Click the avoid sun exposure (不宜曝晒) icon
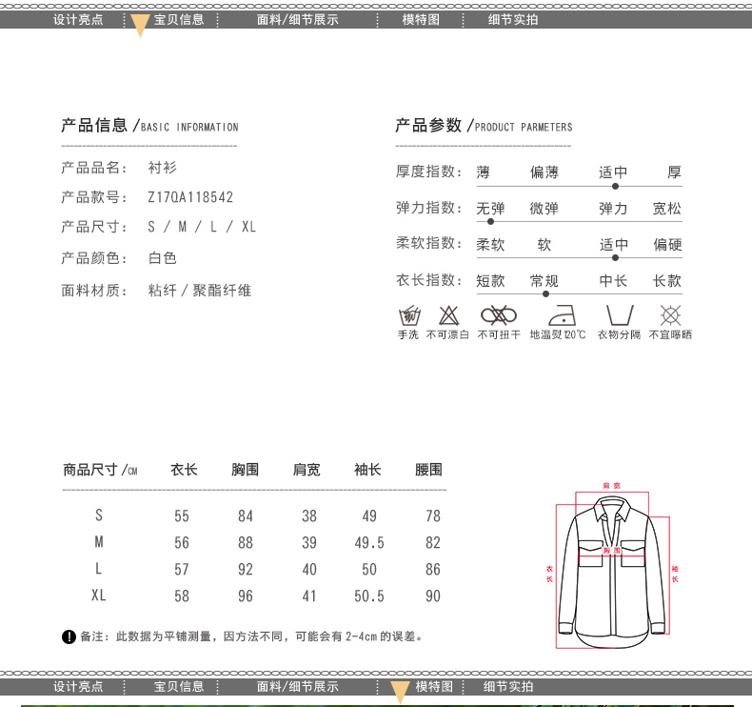752x707 pixels. click(670, 315)
